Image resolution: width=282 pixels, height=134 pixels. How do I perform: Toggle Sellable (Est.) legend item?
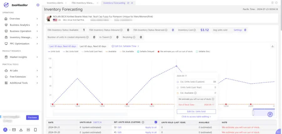(203, 51)
